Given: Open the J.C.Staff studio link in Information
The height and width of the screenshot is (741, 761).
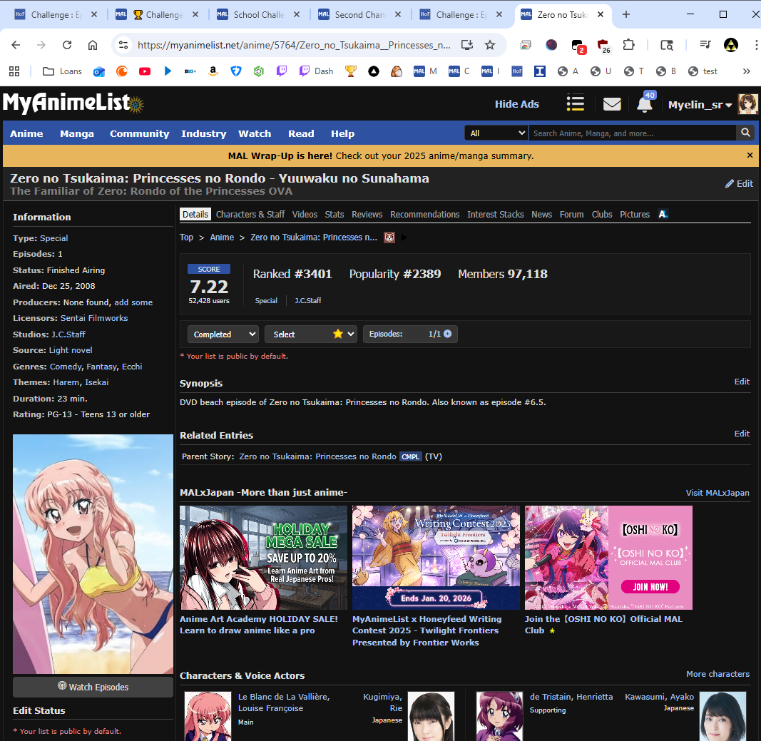Looking at the screenshot, I should coord(68,334).
